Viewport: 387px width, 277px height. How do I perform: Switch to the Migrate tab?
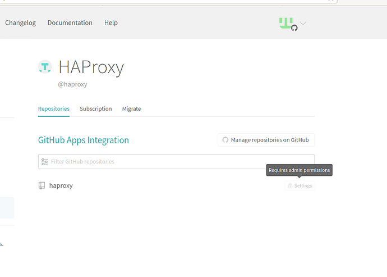[131, 109]
